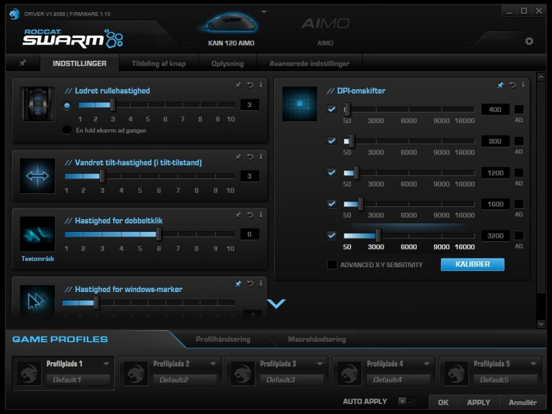Screen dimensions: 552x414
Task: Click the Apply button
Action: point(479,402)
